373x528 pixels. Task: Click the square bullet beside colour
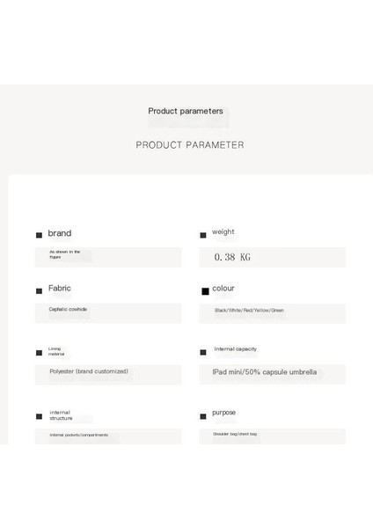(x=205, y=291)
